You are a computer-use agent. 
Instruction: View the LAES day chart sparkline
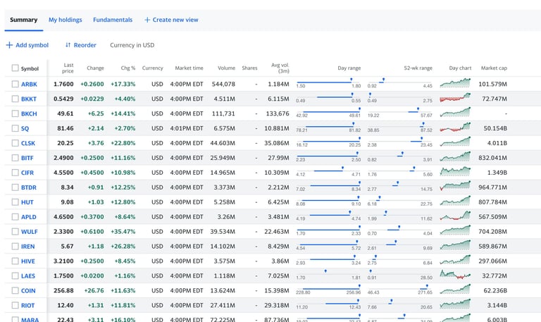(x=455, y=275)
